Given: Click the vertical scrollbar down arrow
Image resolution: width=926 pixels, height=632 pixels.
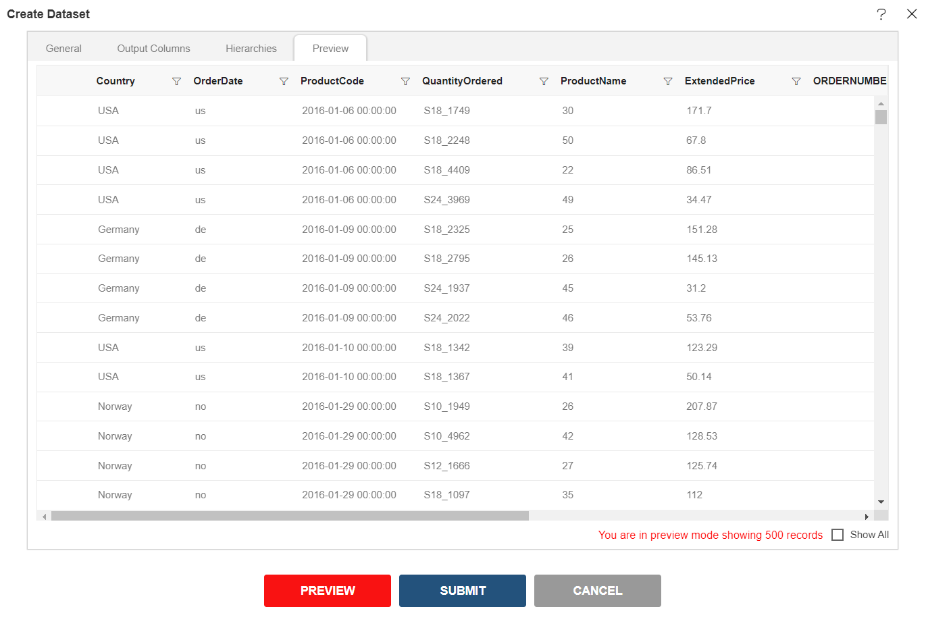Looking at the screenshot, I should coord(881,502).
